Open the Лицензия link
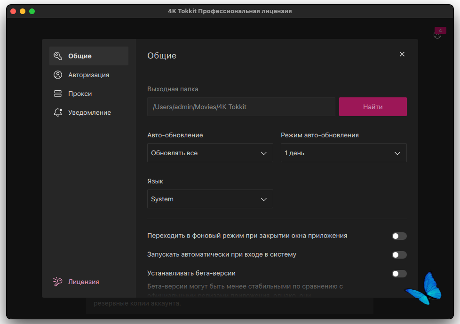 point(83,282)
